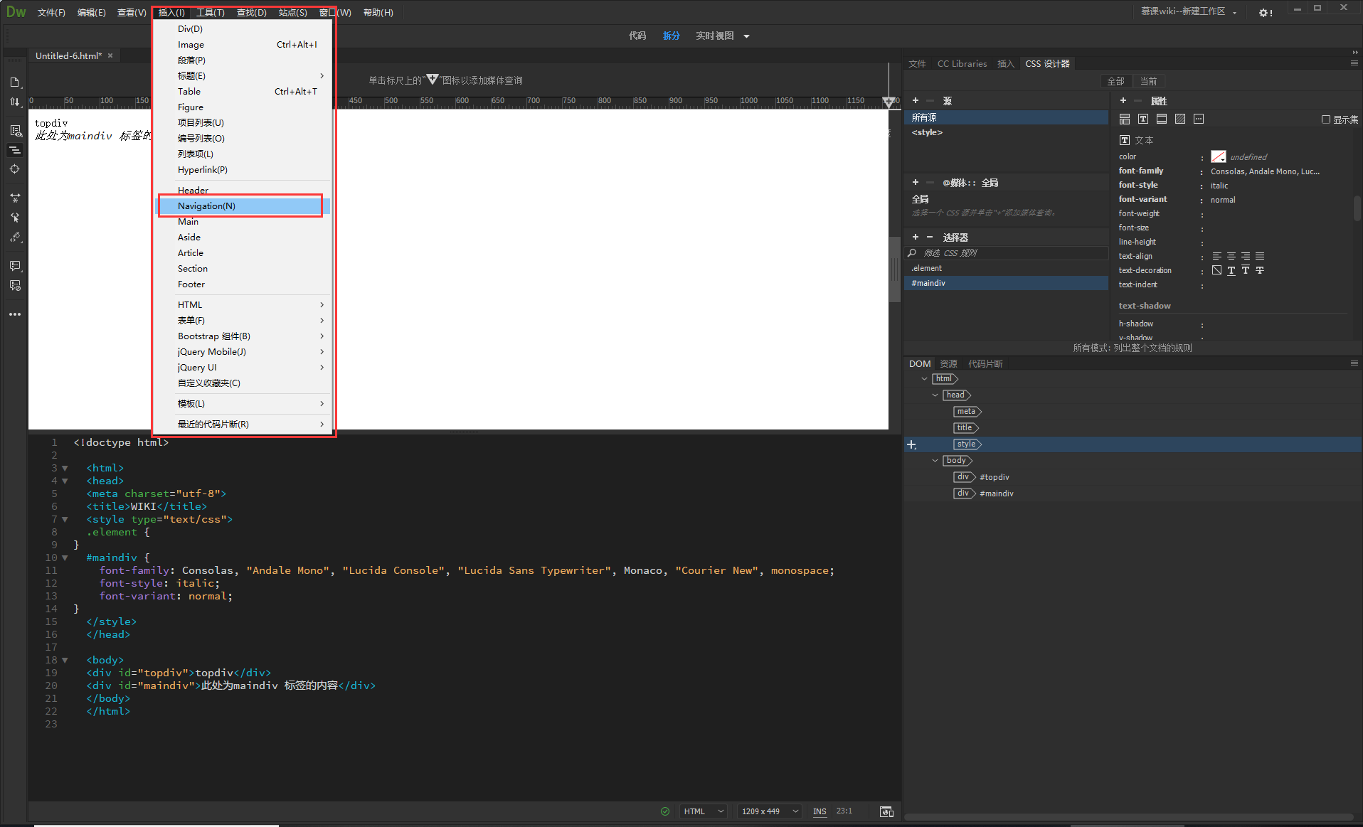This screenshot has height=827, width=1363.
Task: Add a new selector with plus icon
Action: (x=916, y=237)
